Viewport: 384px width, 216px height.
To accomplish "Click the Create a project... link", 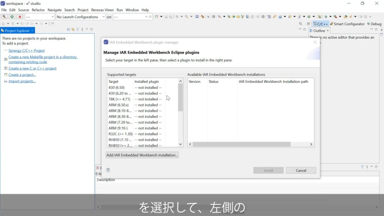I will 22,75.
